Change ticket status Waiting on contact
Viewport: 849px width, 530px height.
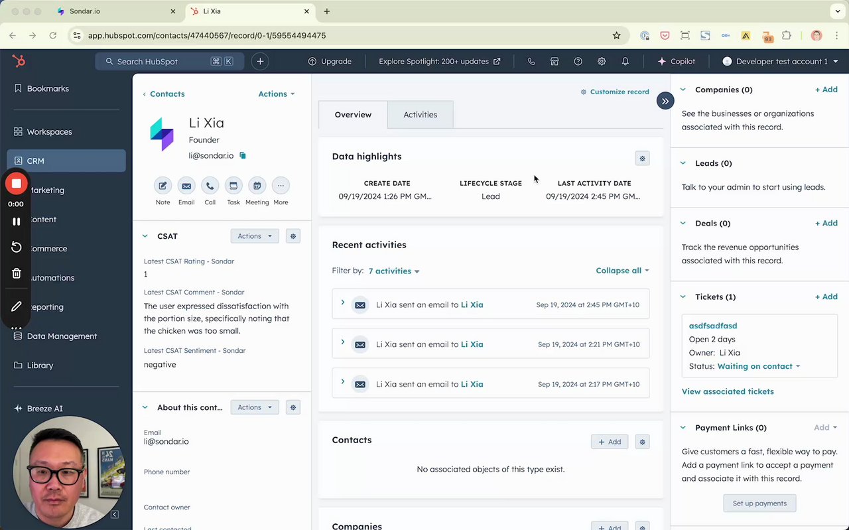[759, 366]
